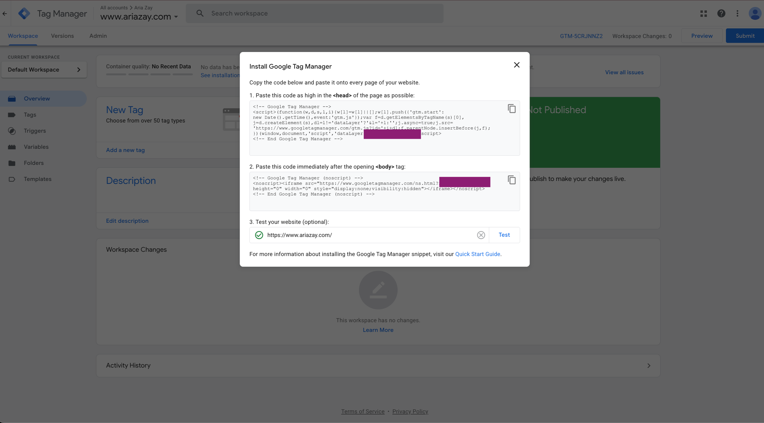Go back with the left arrow

click(5, 13)
